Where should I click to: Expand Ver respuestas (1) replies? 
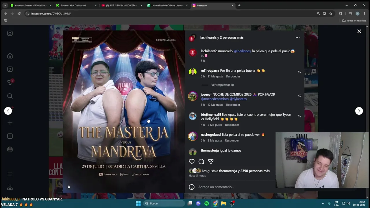(223, 85)
